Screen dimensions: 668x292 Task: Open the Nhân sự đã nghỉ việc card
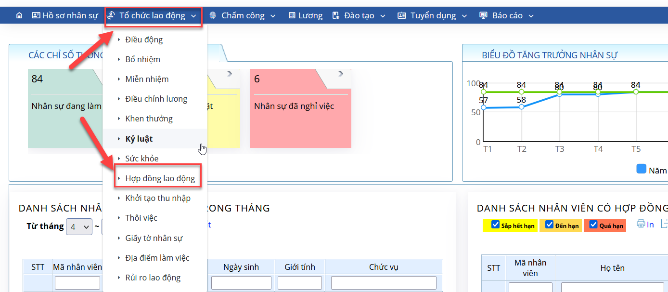click(301, 108)
